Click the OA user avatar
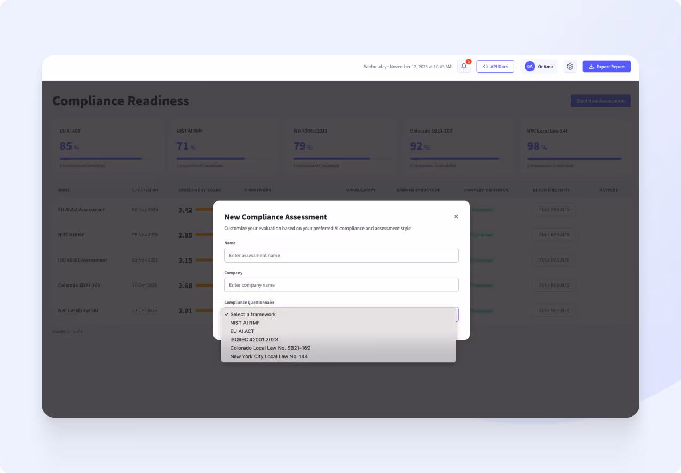The width and height of the screenshot is (681, 473). coord(529,67)
